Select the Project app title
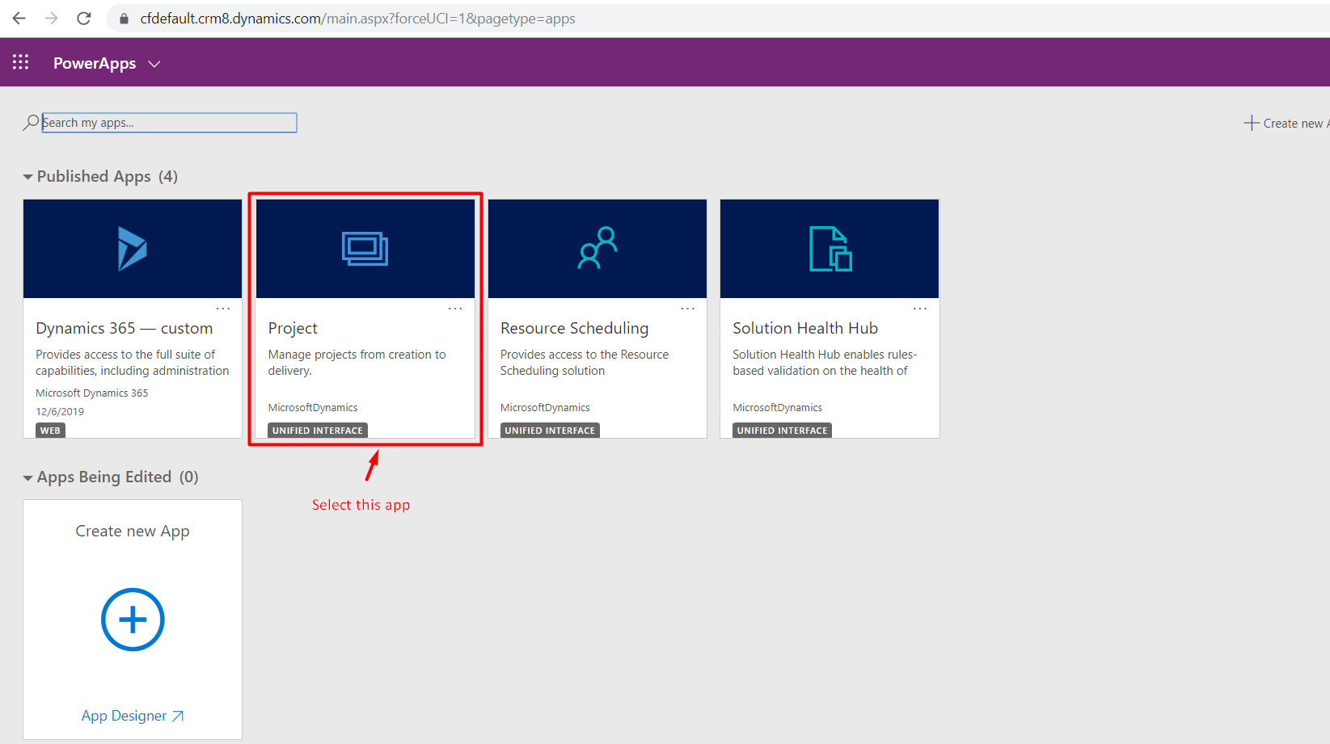Image resolution: width=1330 pixels, height=744 pixels. 293,329
